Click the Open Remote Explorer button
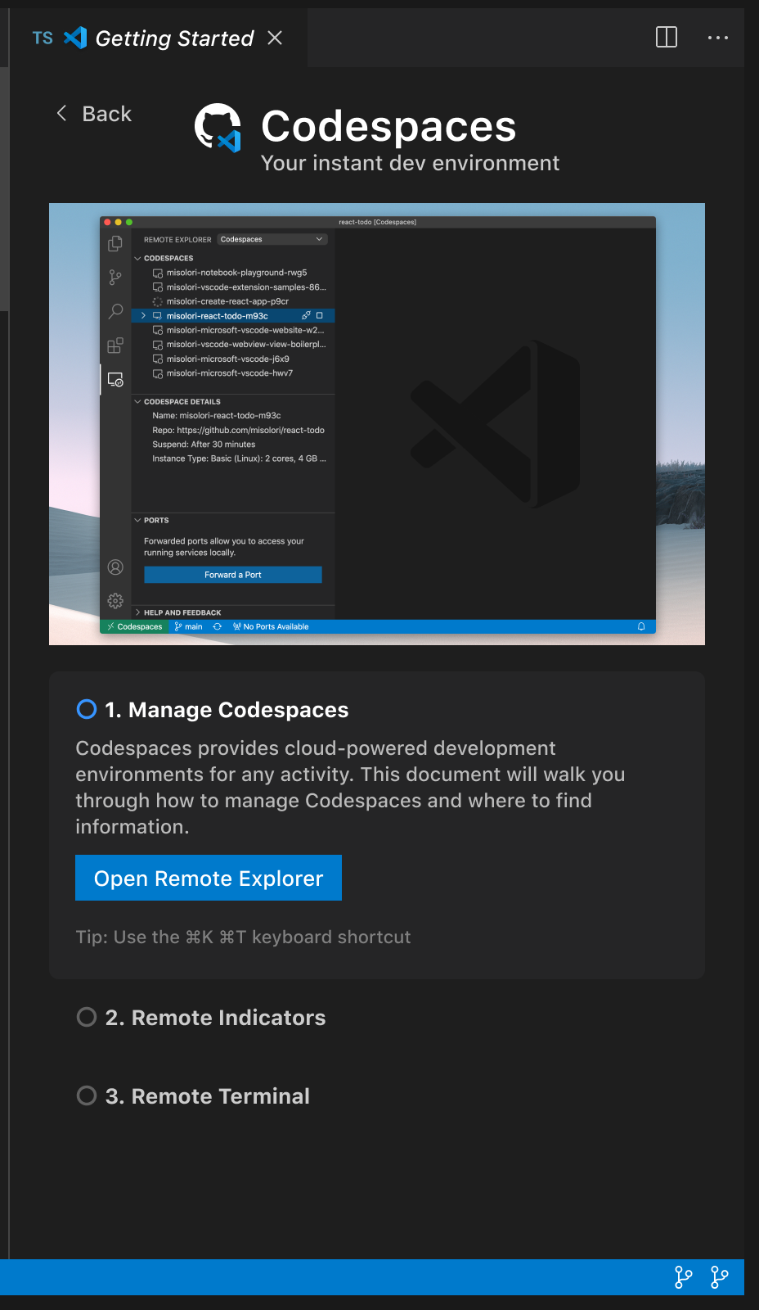759x1310 pixels. 209,878
